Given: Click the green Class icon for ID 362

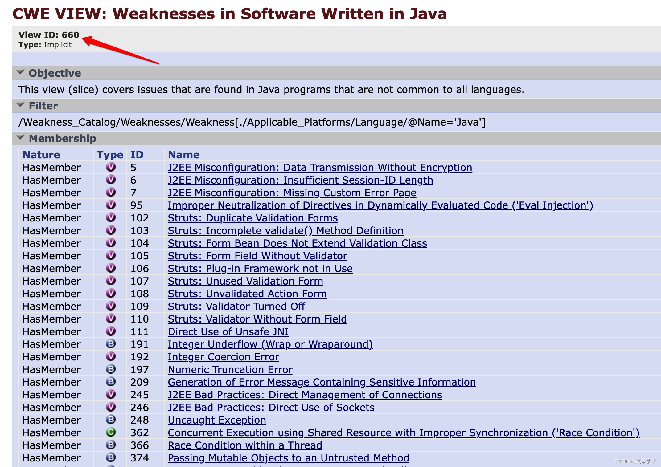Looking at the screenshot, I should click(x=110, y=432).
